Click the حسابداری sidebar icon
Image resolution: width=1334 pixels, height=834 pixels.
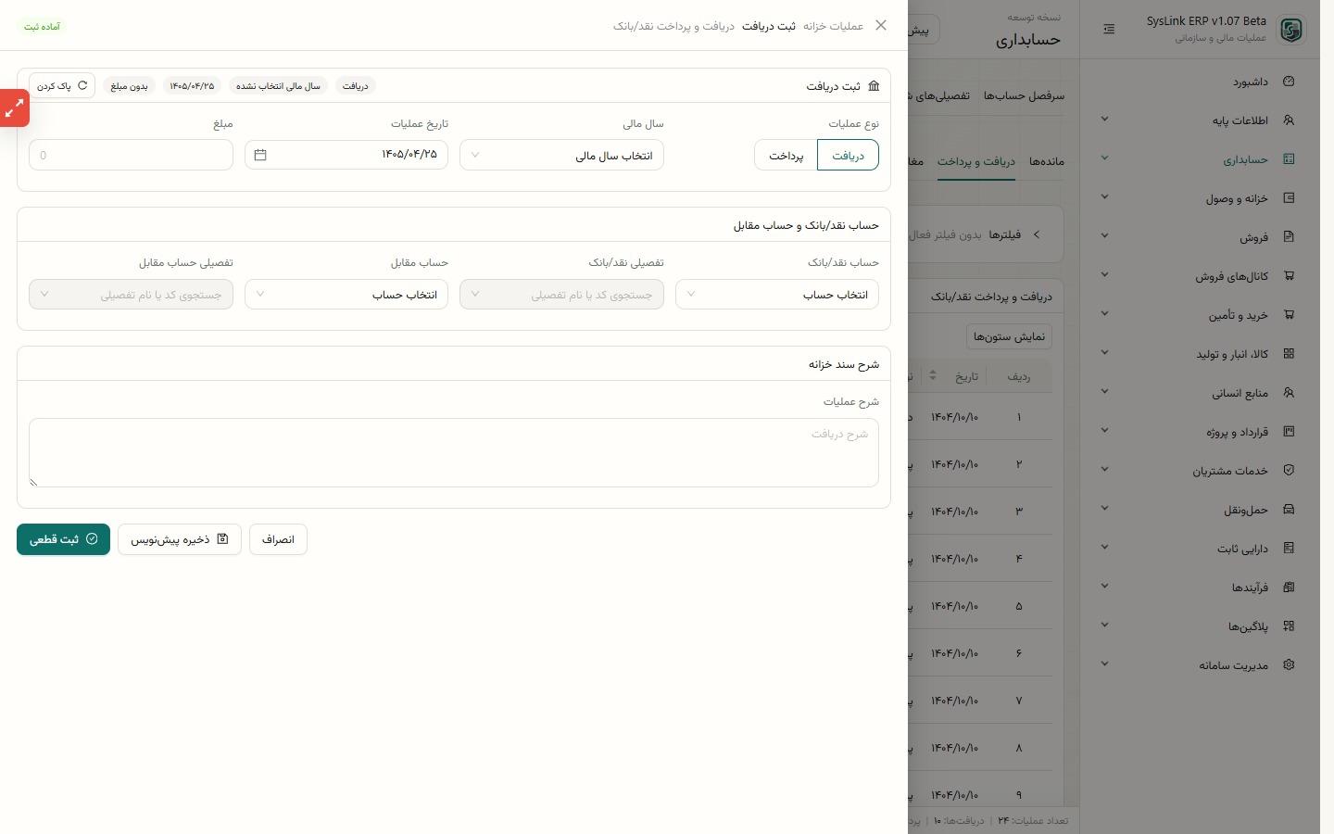tap(1289, 159)
